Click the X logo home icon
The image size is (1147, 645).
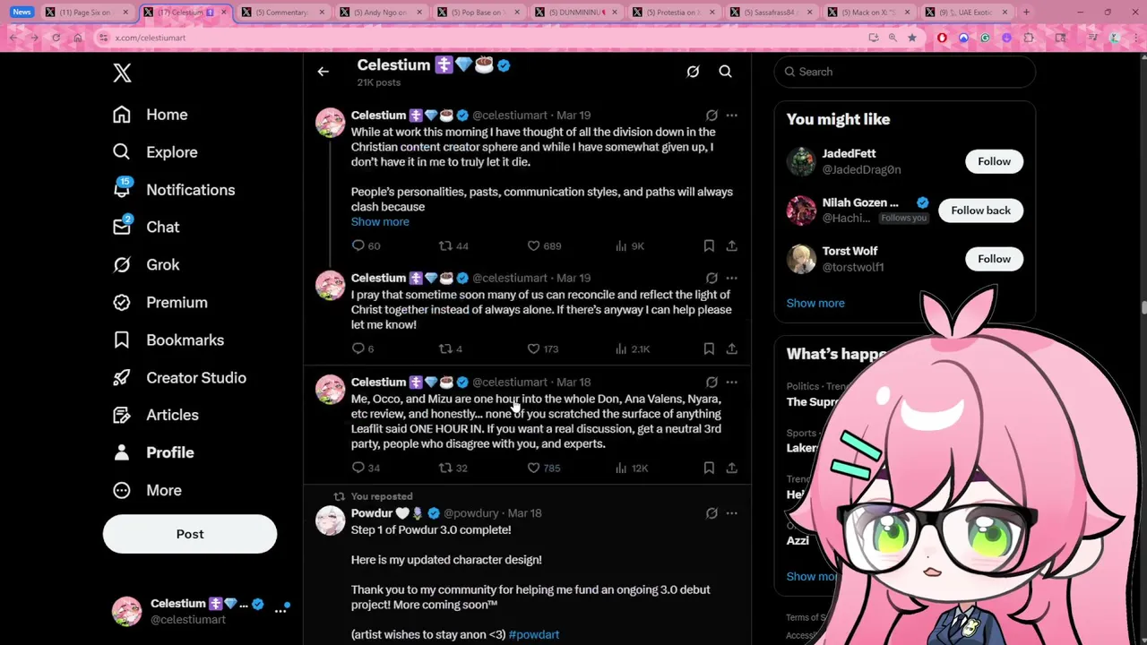[x=122, y=73]
